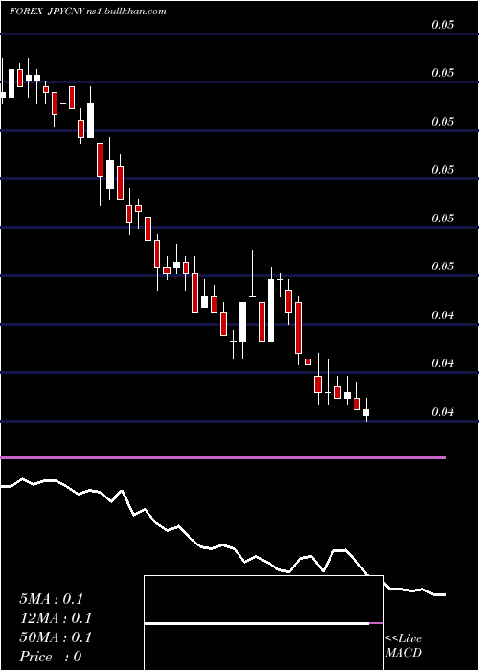Click the horizontal pink line above the indicator

223,457
